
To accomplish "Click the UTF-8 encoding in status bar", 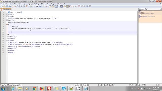I will click(144, 85).
